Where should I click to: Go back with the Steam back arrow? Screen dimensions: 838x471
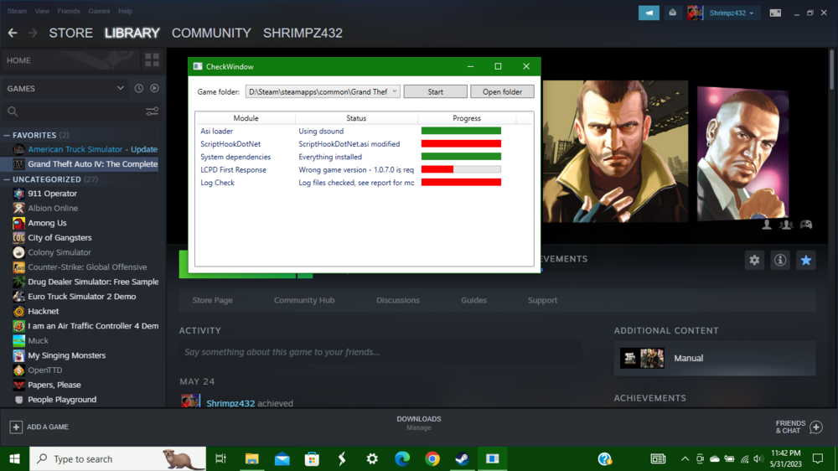click(13, 34)
